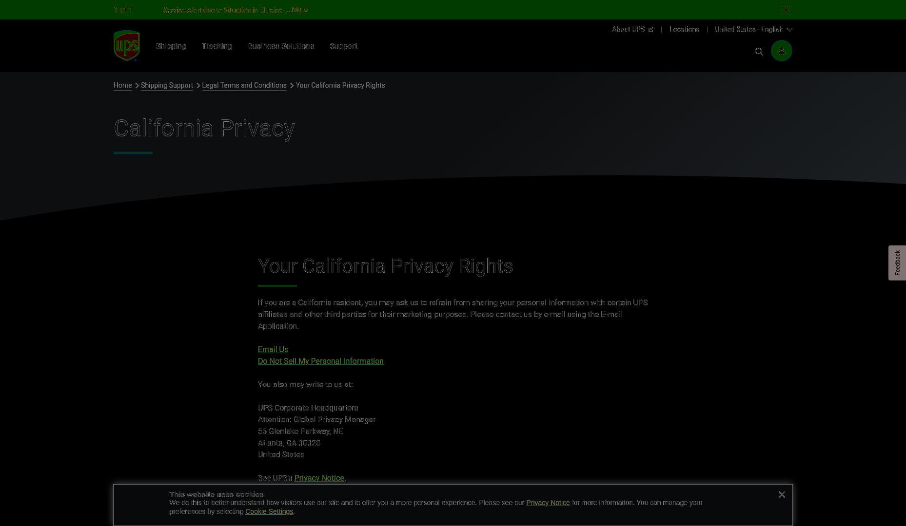Screen dimensions: 906x526
Task: Go to Legal Terms and Conditions breadcrumb
Action: [244, 85]
